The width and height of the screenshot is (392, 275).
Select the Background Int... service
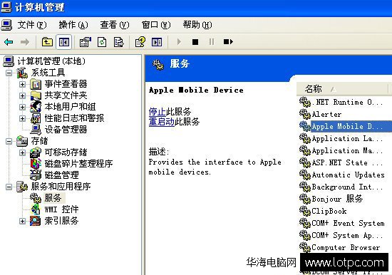tap(341, 187)
